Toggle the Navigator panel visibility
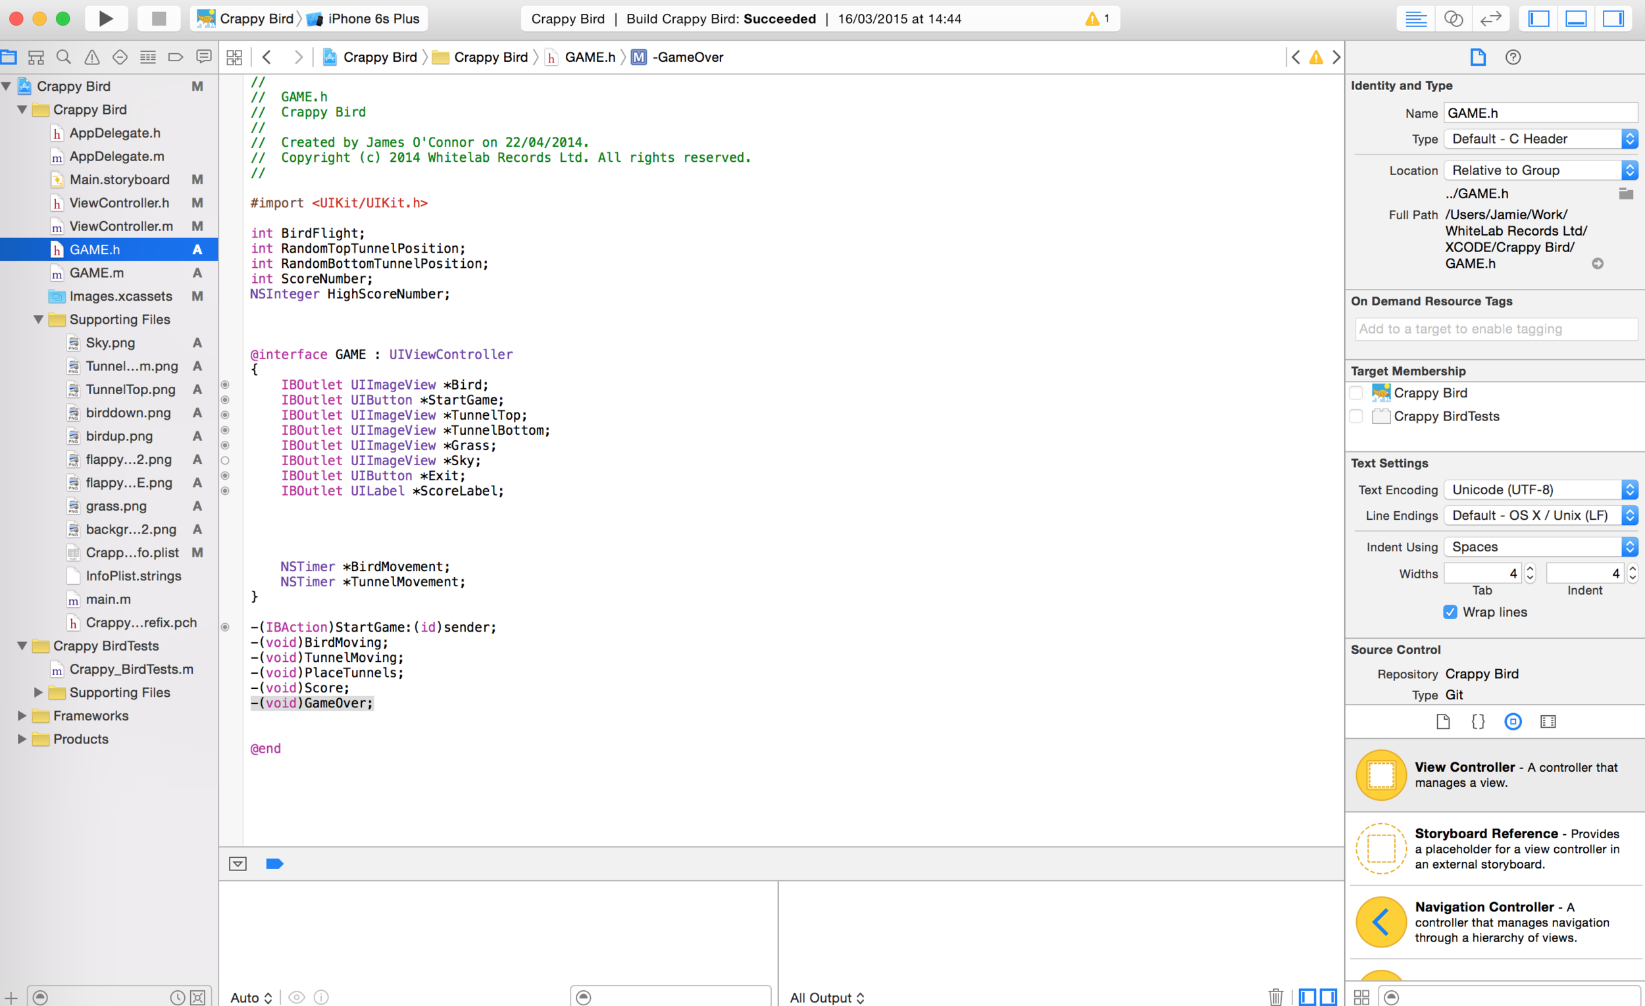The image size is (1645, 1006). pyautogui.click(x=1538, y=18)
